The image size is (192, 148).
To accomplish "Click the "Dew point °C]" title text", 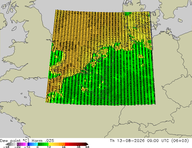I will tap(15, 141).
